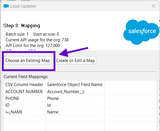Select the CSV Column Header column heading
The image size is (160, 131).
24,85
